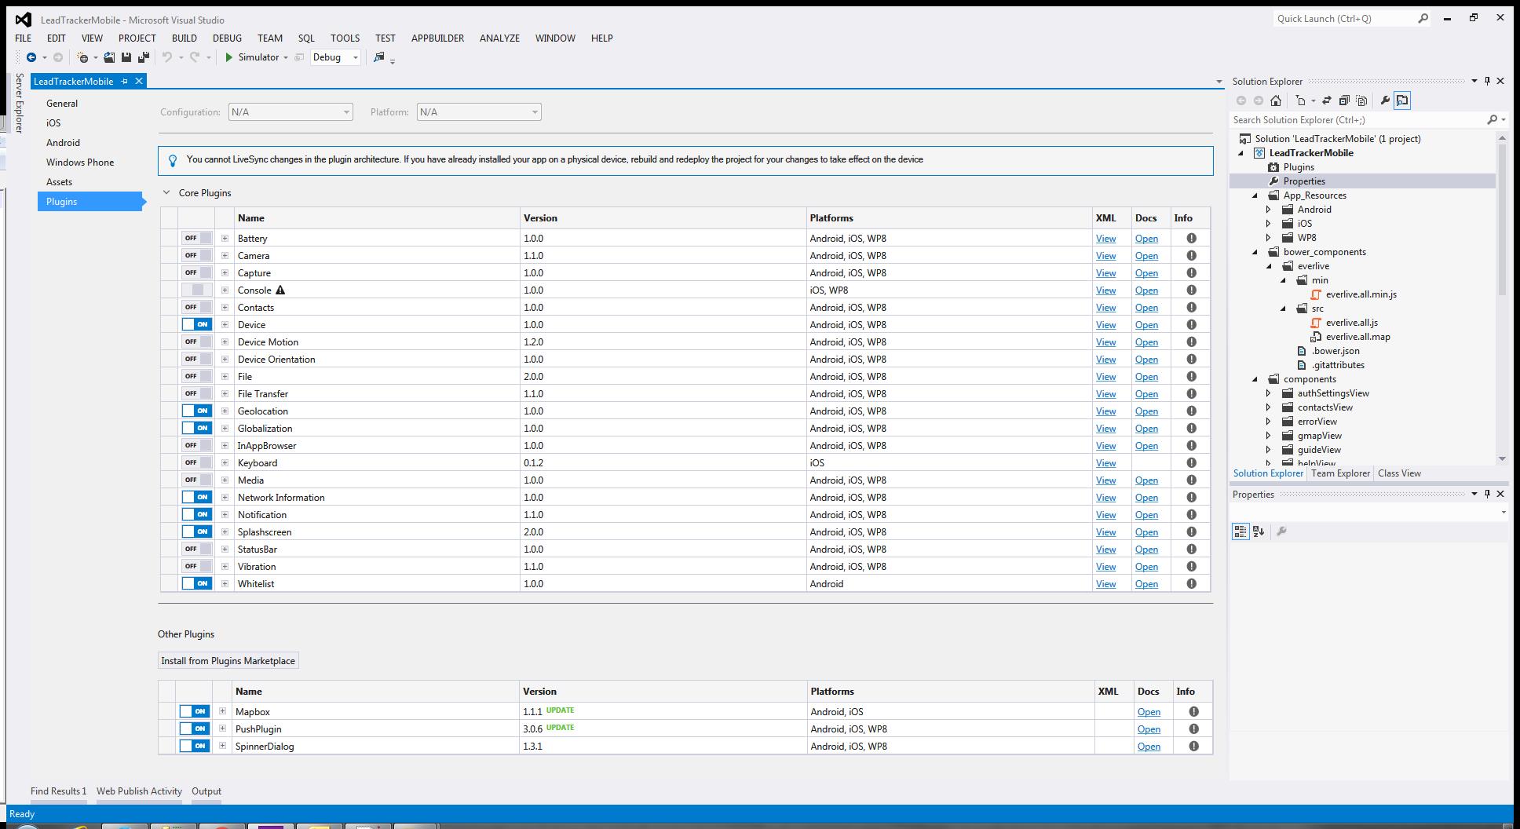Toggle the Preview Selected Items icon

click(x=1402, y=100)
